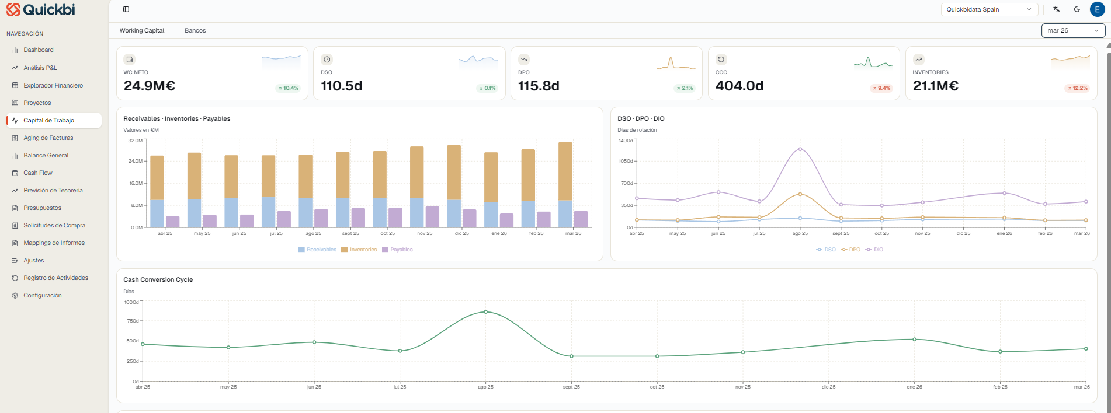Image resolution: width=1111 pixels, height=413 pixels.
Task: Switch to Bancos tab
Action: (195, 30)
